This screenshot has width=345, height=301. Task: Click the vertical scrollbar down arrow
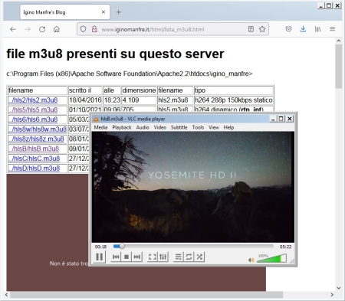click(x=339, y=288)
